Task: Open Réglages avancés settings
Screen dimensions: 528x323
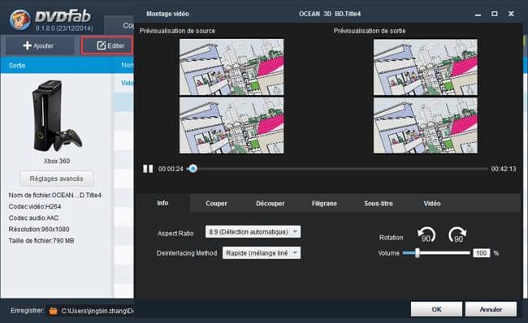Action: click(57, 179)
